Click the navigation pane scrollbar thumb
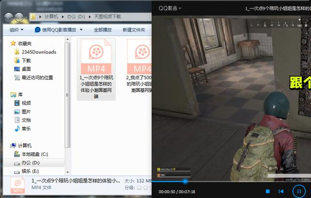Image resolution: width=311 pixels, height=198 pixels. (x=68, y=95)
